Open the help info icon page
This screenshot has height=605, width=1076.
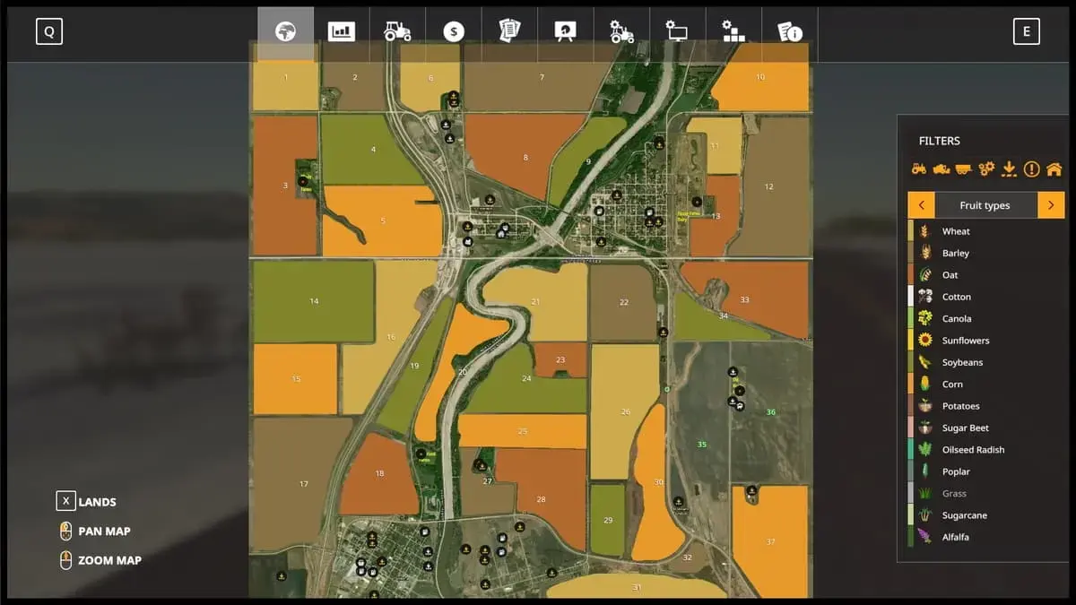pos(790,33)
